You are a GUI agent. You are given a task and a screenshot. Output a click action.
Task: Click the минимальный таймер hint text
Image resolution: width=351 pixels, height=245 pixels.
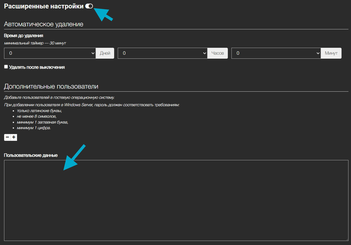point(35,43)
